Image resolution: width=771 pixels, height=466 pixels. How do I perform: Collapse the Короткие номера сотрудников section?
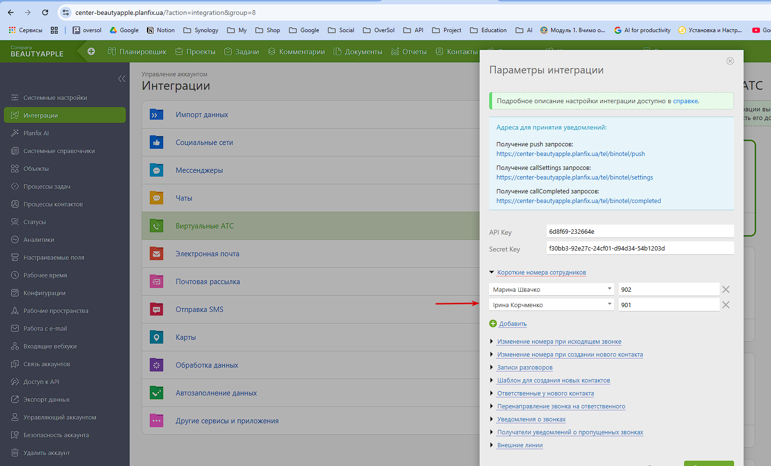542,272
